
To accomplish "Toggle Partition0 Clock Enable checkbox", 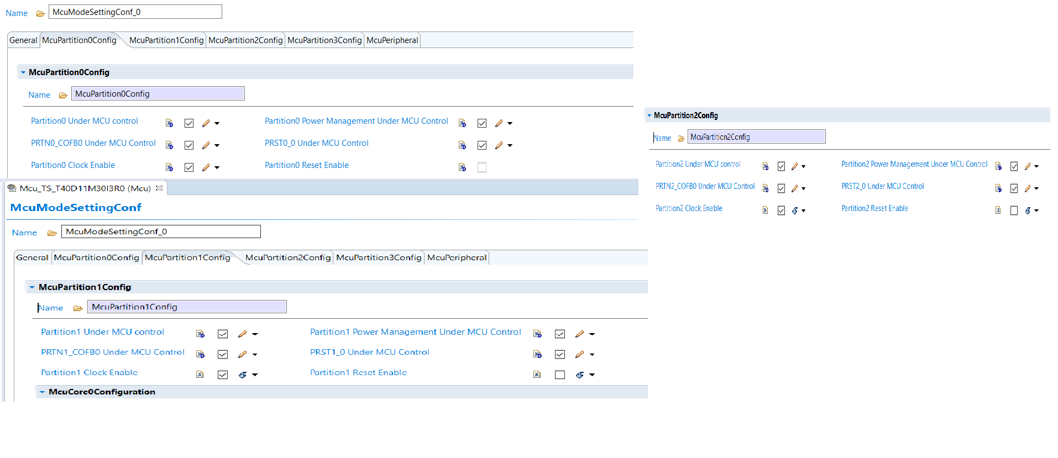I will click(x=189, y=167).
